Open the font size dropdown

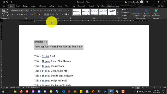(27, 11)
